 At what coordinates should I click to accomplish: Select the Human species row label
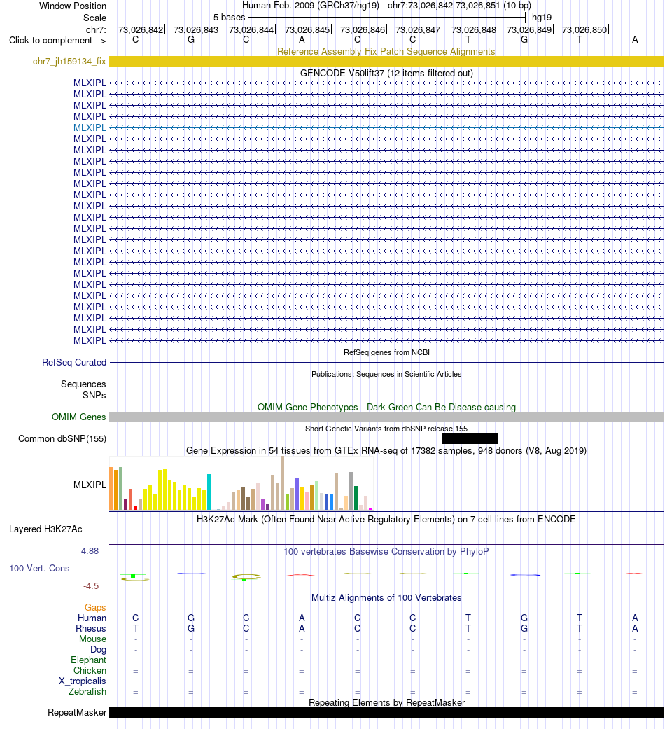92,618
